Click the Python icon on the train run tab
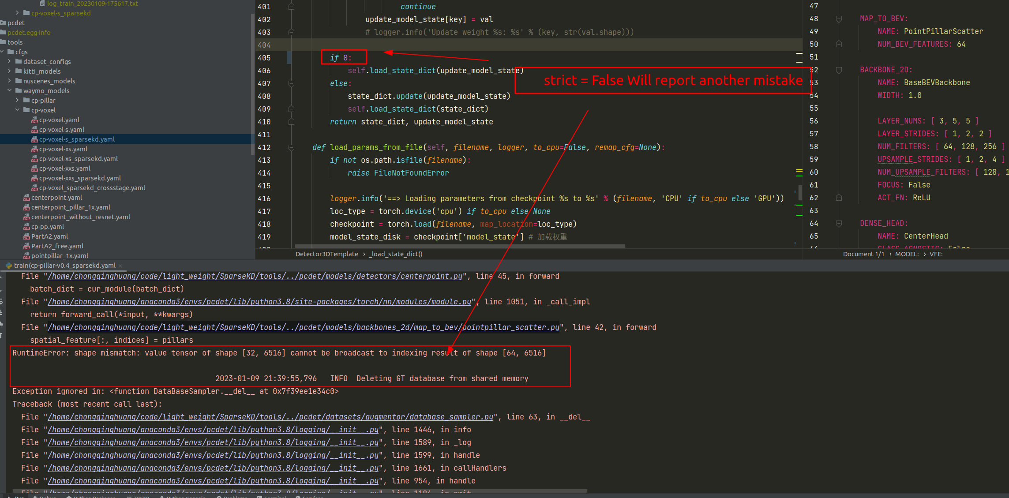 (x=9, y=266)
